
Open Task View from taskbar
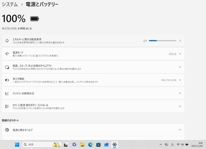click(66, 145)
